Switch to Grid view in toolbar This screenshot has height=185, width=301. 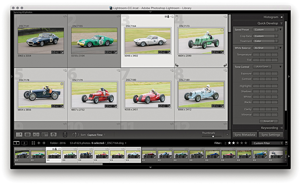(19, 135)
